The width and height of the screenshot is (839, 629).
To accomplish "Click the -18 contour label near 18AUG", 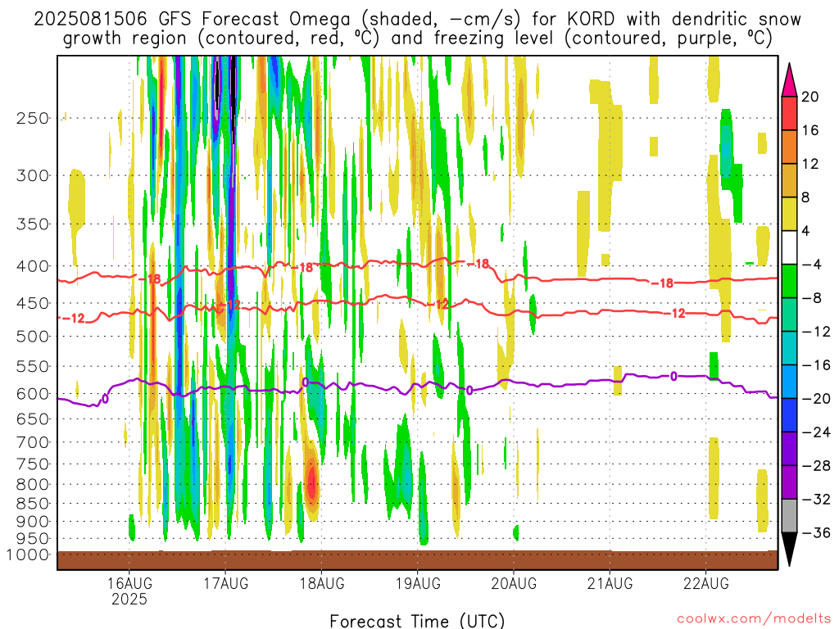I will point(302,267).
